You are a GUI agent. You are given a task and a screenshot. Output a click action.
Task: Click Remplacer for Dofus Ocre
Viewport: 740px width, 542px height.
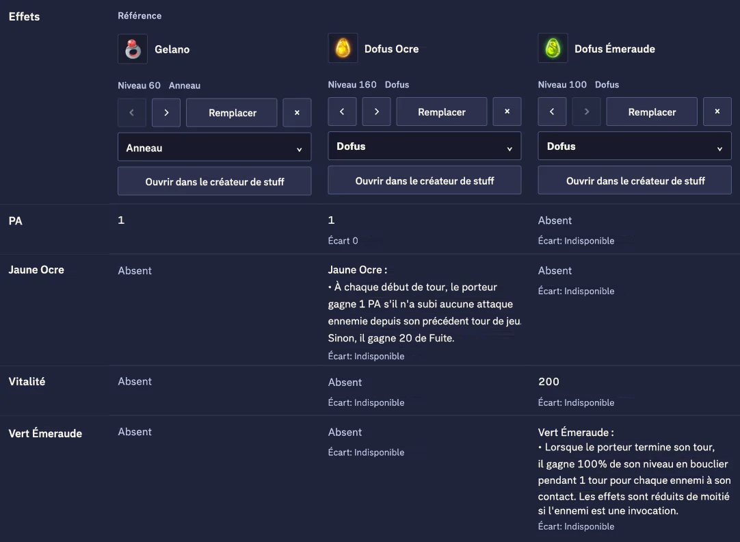tap(442, 112)
